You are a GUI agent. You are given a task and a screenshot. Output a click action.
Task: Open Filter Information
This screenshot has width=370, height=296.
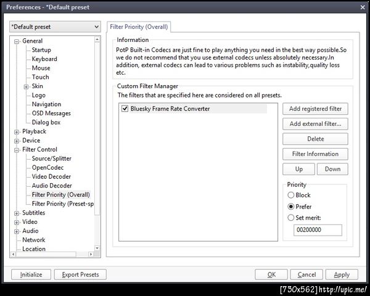coord(315,154)
